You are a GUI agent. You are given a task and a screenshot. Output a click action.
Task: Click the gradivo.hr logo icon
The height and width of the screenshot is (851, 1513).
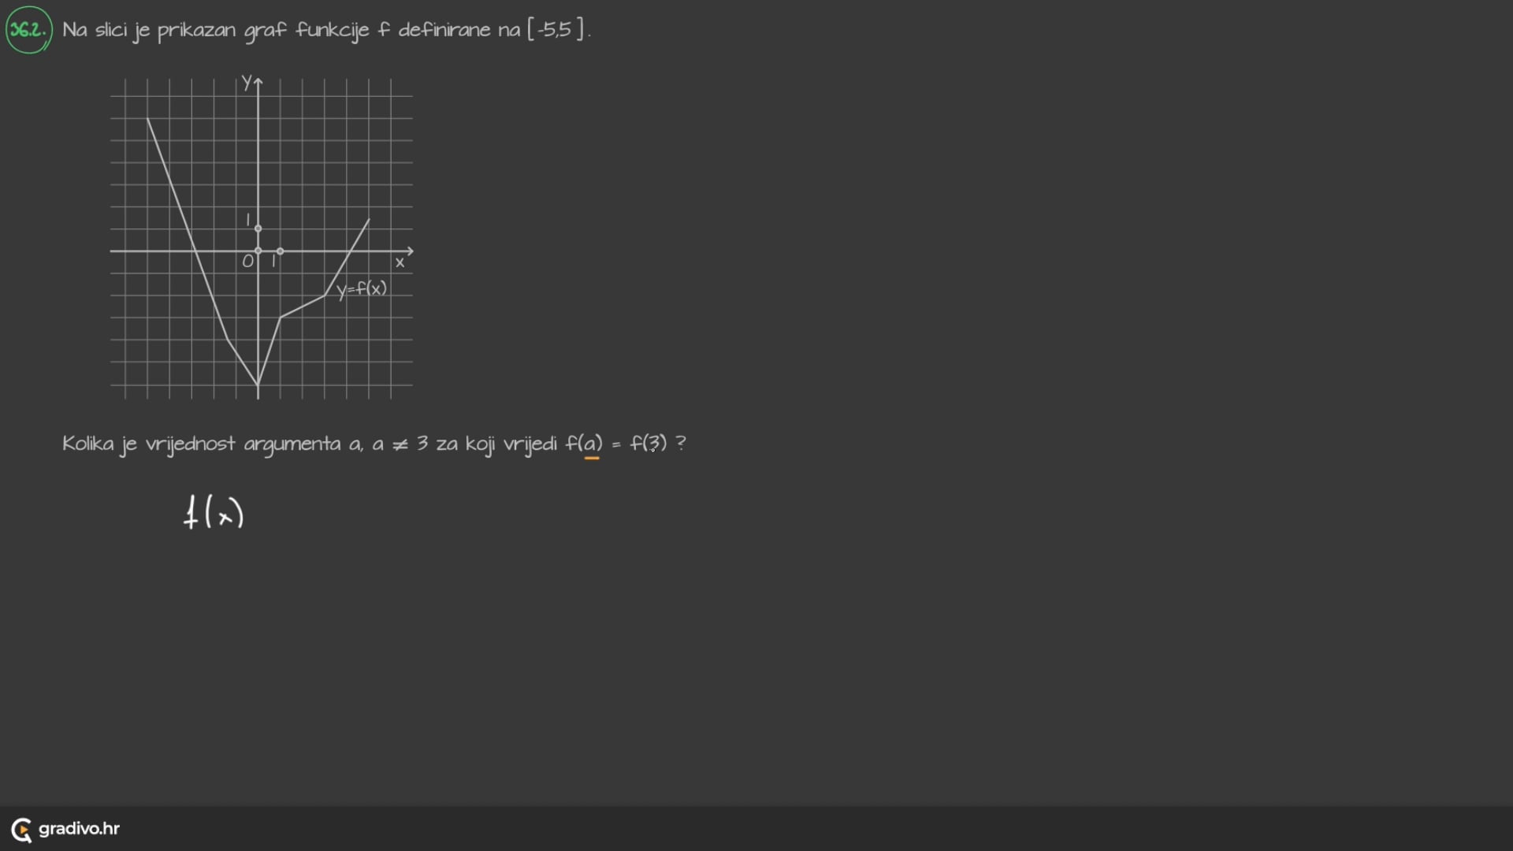click(x=21, y=830)
